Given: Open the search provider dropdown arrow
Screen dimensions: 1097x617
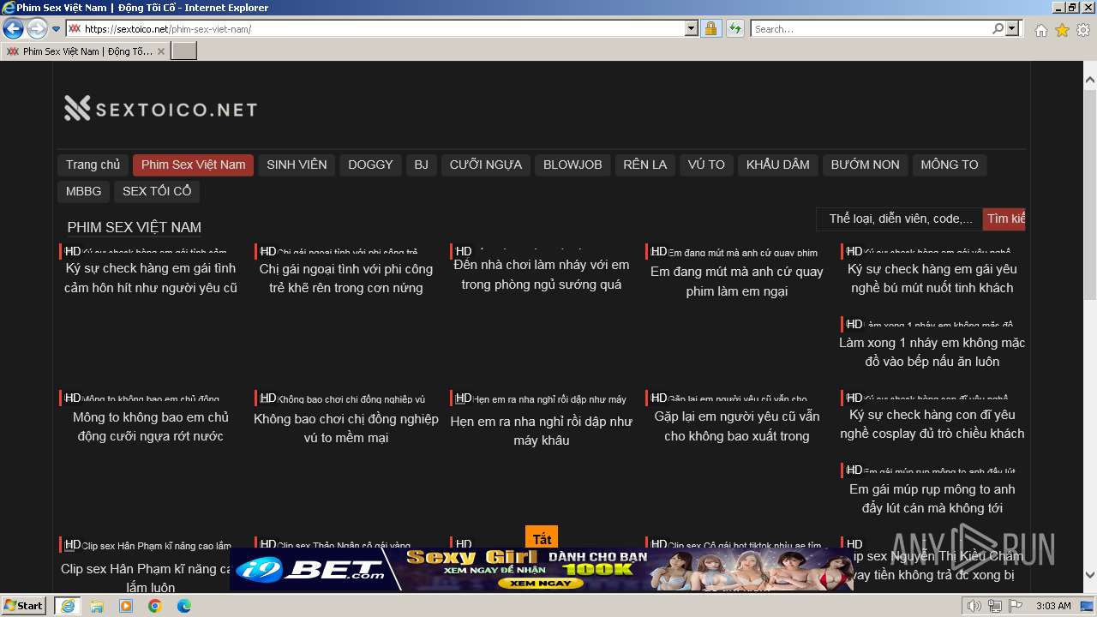Looking at the screenshot, I should pos(1013,29).
